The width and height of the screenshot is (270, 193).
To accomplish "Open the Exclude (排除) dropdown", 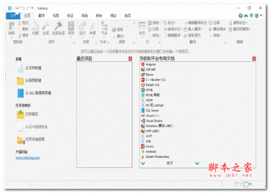I will point(154,22).
